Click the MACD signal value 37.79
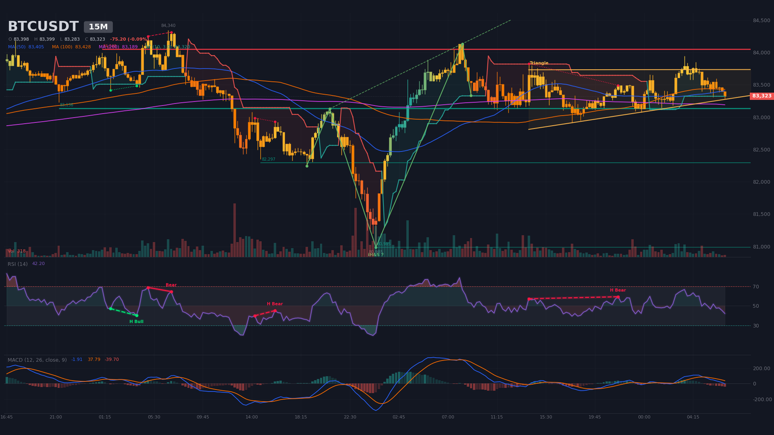The image size is (774, 435). click(x=94, y=360)
